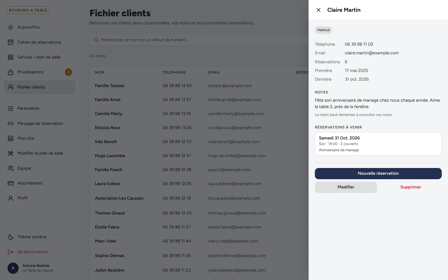Click the Antoine Bastide avatar
The width and height of the screenshot is (448, 280).
coord(13,268)
